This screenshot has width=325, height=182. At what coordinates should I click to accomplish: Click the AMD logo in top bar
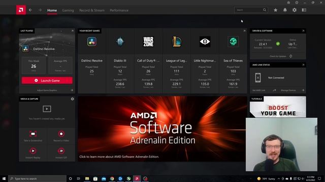[x=21, y=10]
